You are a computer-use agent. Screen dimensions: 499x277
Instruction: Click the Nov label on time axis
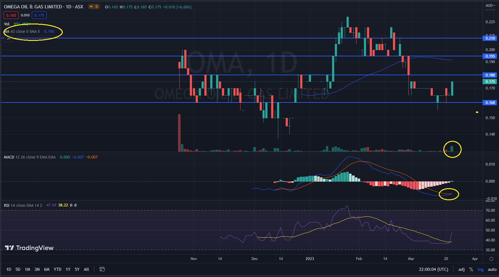(x=194, y=259)
